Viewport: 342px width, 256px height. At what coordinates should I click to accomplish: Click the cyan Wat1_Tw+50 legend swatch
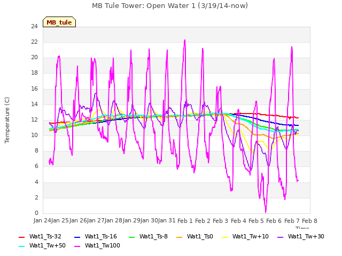(x=21, y=246)
